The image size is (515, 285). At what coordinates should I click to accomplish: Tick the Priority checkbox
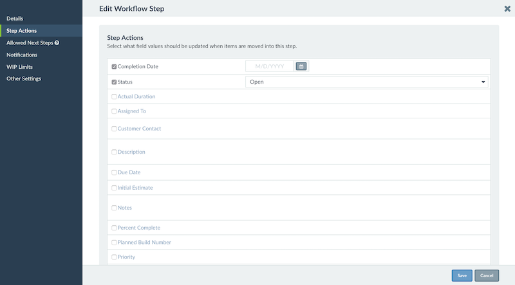coord(114,257)
